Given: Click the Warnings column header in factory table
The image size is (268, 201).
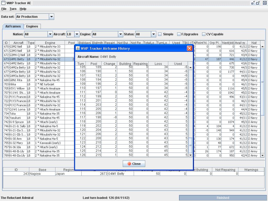Looking at the screenshot, I should pyautogui.click(x=251, y=170).
